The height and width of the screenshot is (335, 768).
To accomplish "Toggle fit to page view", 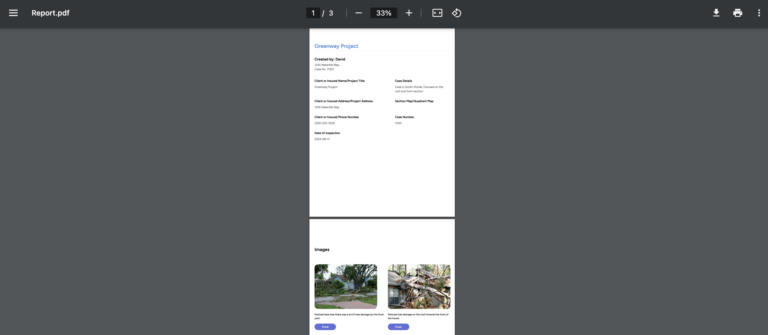I will click(437, 13).
